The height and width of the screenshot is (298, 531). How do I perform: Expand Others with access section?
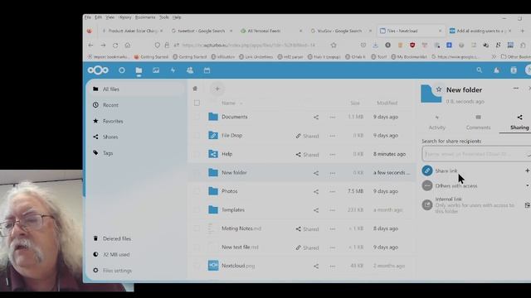(528, 185)
